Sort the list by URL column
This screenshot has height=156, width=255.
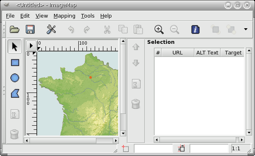click(178, 52)
